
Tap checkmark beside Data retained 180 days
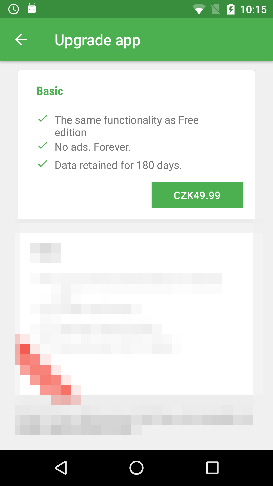42,164
